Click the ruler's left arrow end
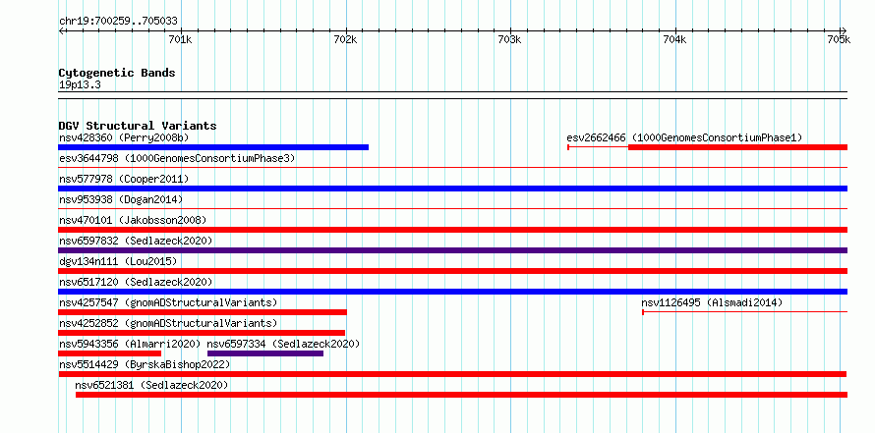This screenshot has width=875, height=433. [x=61, y=30]
